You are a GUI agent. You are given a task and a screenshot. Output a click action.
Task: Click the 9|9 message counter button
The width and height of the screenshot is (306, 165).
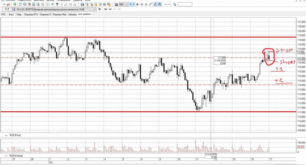click(x=7, y=9)
